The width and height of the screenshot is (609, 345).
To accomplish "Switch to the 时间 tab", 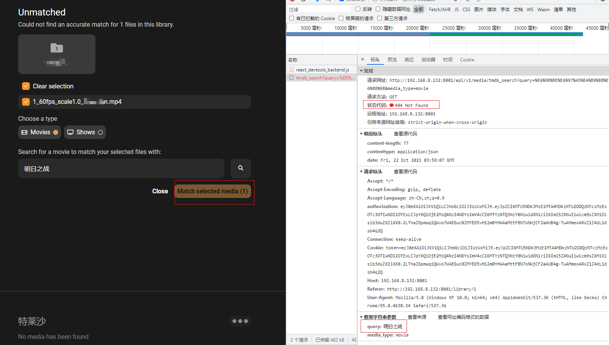I will coord(448,60).
